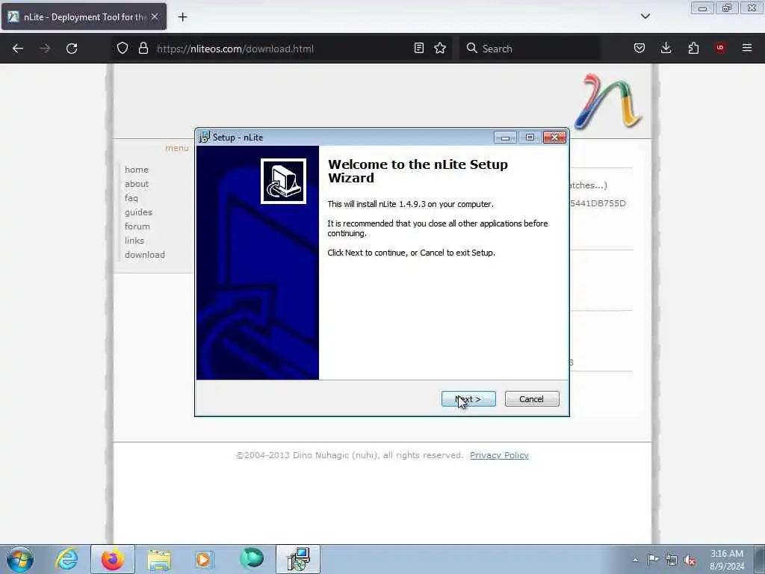Launch Internet Explorer from taskbar
Screen dimensions: 765x574
pyautogui.click(x=66, y=559)
